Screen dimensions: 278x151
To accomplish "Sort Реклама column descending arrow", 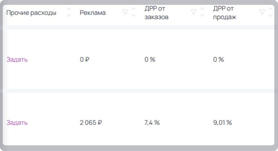I will (x=134, y=15).
